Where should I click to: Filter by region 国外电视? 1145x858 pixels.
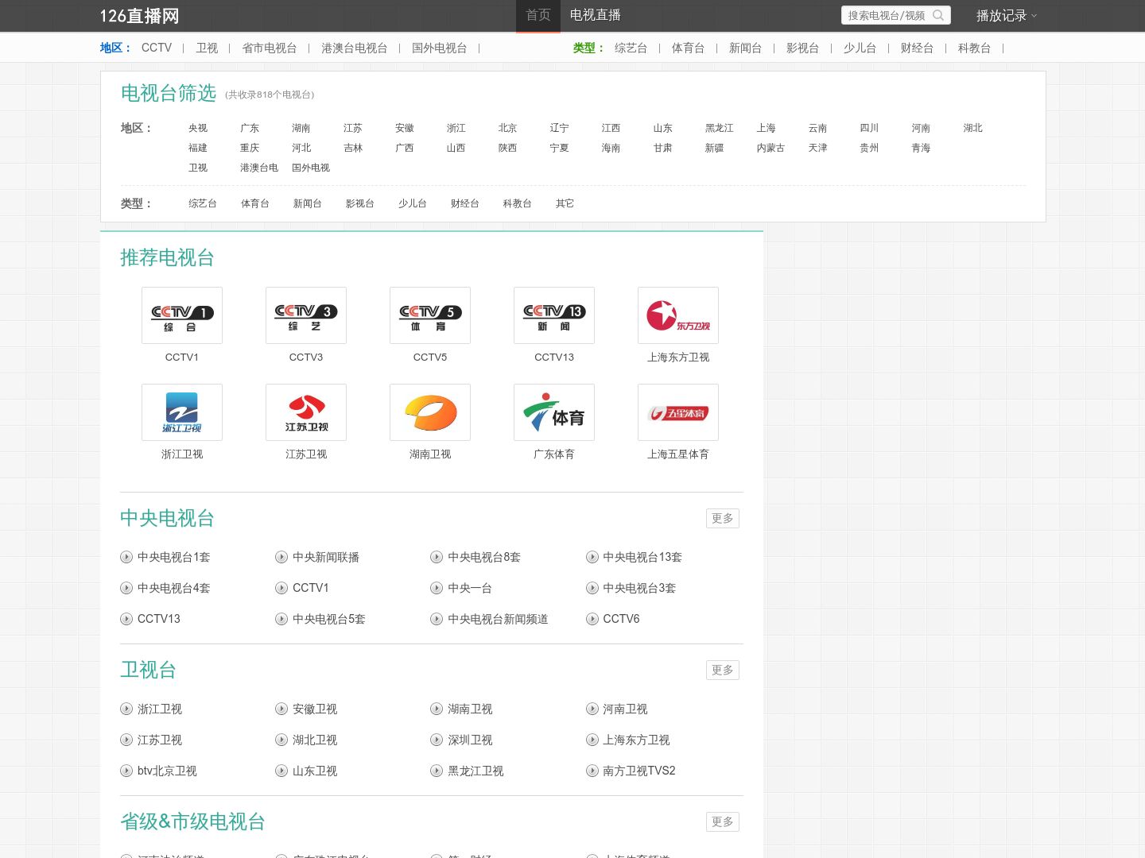click(311, 168)
